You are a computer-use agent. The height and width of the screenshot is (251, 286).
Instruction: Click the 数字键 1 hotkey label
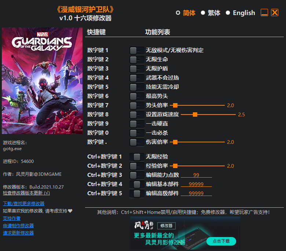point(98,50)
